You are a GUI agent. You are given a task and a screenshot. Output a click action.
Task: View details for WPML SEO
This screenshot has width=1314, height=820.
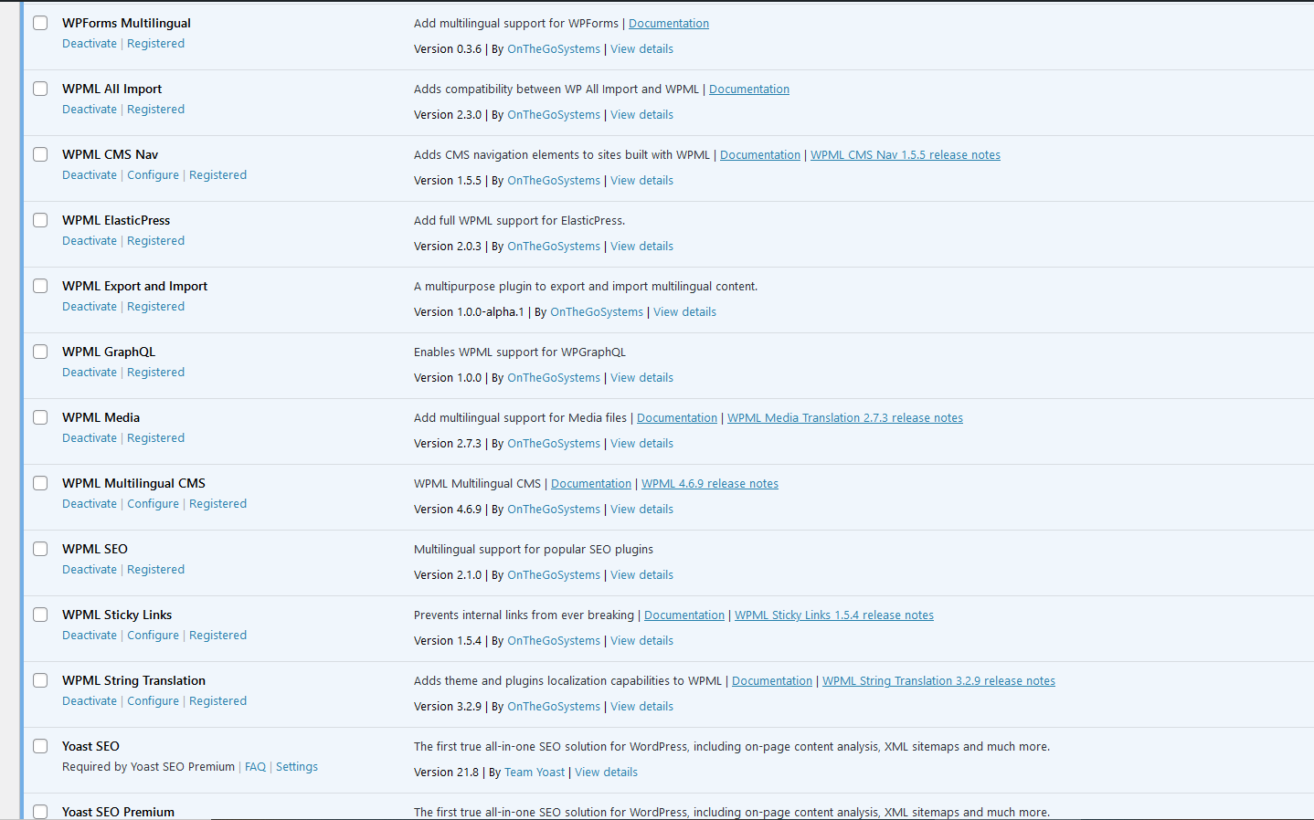click(x=641, y=575)
